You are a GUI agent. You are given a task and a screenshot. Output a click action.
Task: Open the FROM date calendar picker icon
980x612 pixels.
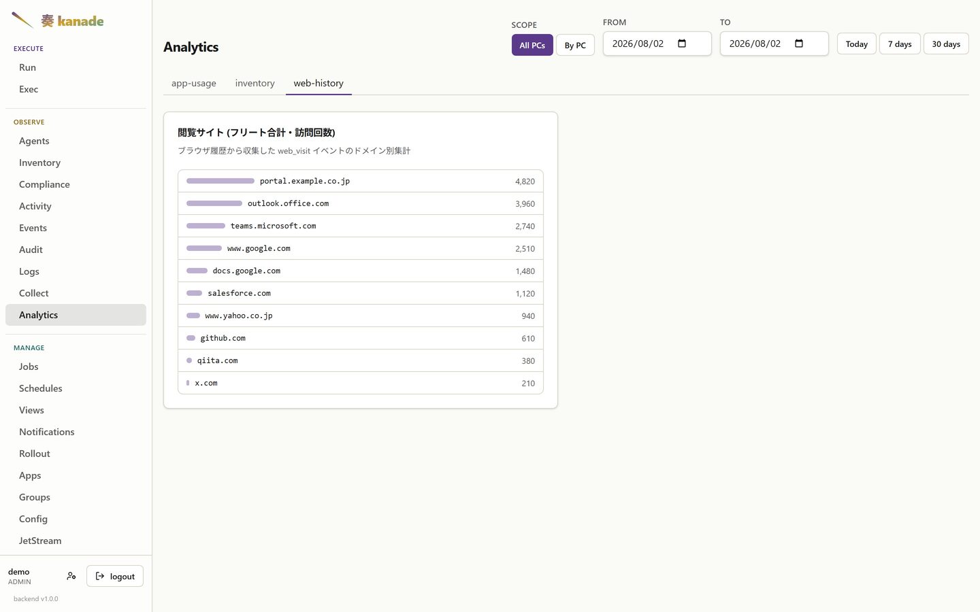(682, 44)
